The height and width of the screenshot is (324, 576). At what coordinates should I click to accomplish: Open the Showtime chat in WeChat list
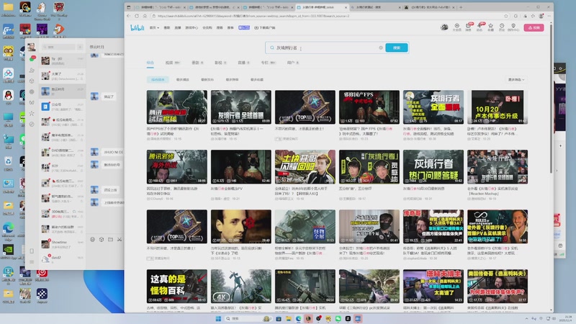pyautogui.click(x=63, y=244)
